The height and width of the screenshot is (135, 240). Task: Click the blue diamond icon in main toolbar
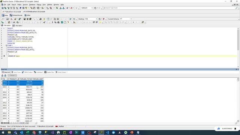[x=21, y=8]
